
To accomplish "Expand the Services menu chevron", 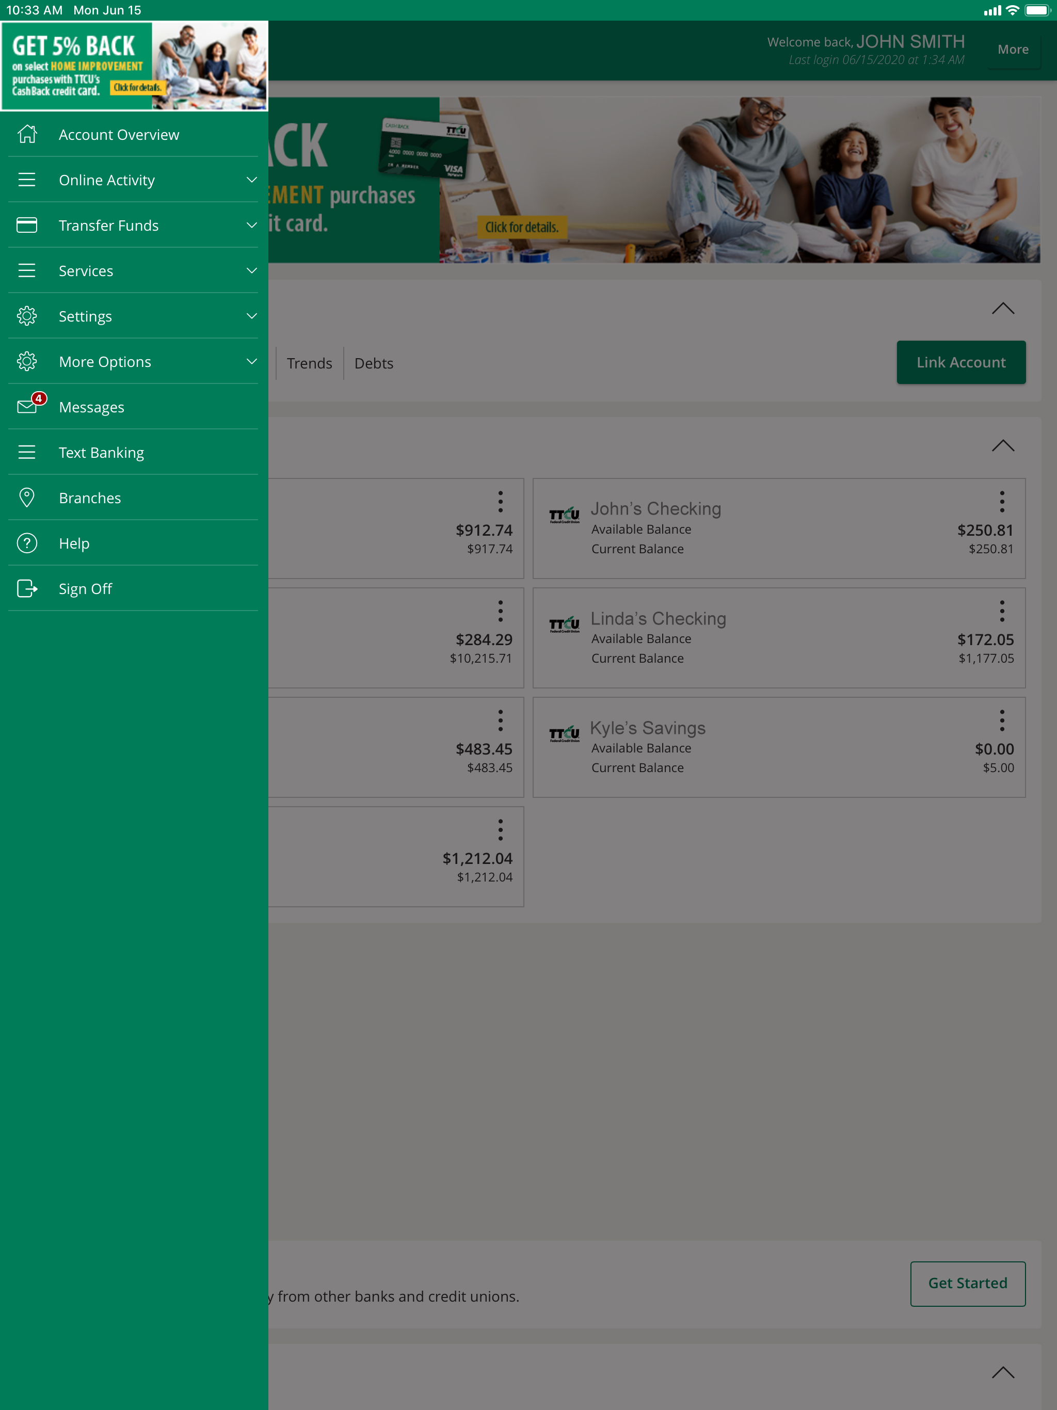I will coord(252,270).
